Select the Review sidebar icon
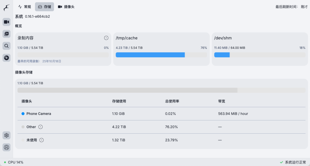Viewport: 310px width, 166px height. tap(6, 34)
